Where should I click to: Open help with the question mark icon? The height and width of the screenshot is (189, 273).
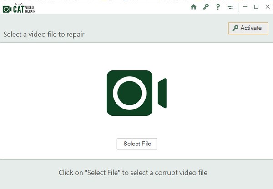(218, 7)
